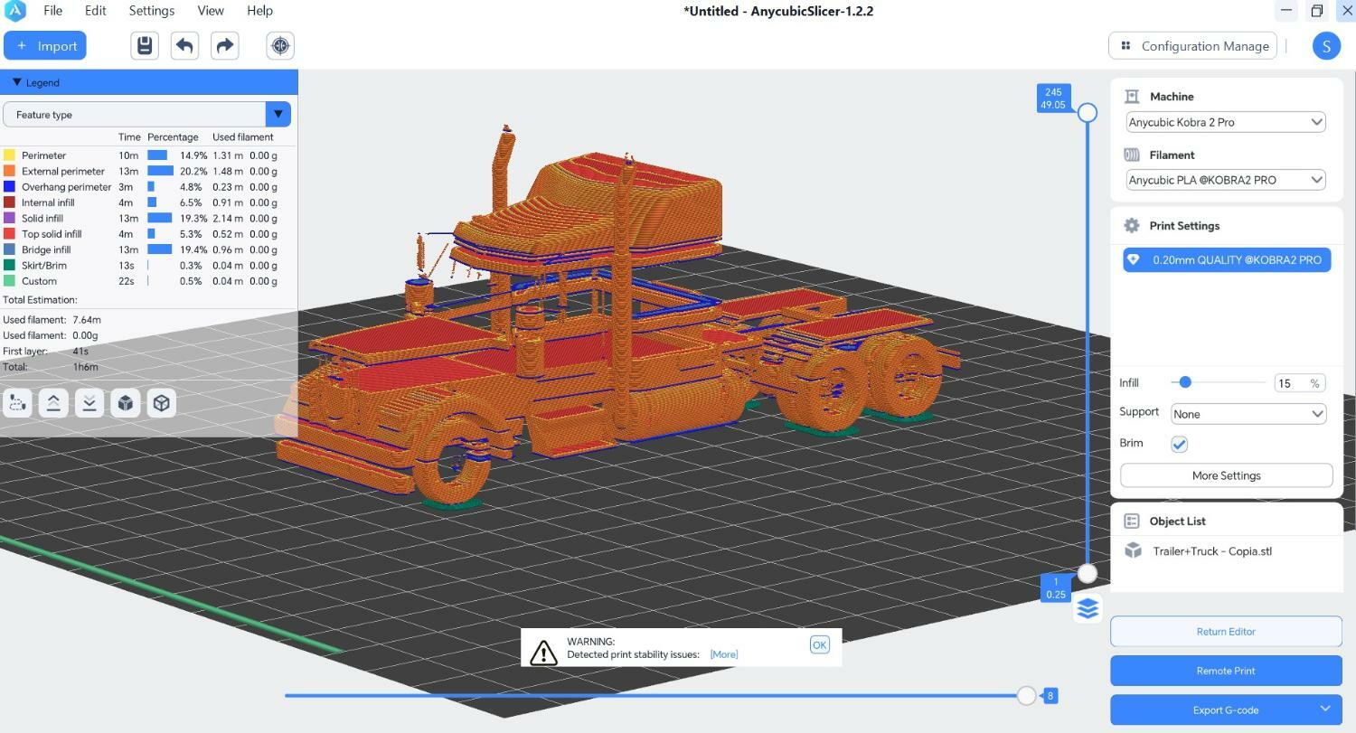The image size is (1356, 733).
Task: Click the double-chevron up layer icon
Action: click(53, 403)
